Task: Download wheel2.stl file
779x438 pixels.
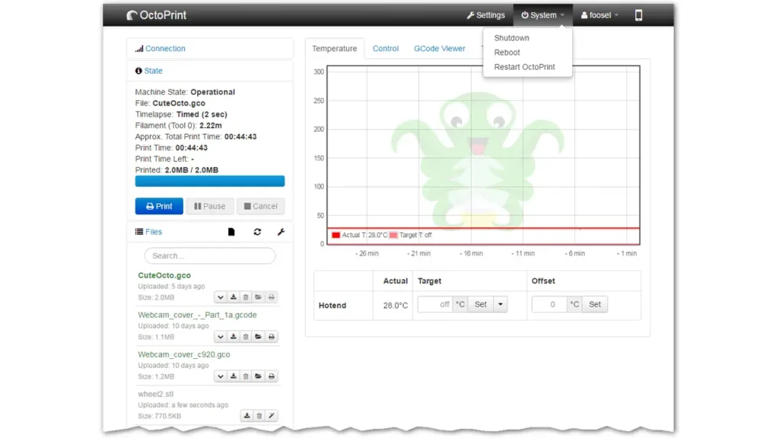Action: tap(247, 416)
